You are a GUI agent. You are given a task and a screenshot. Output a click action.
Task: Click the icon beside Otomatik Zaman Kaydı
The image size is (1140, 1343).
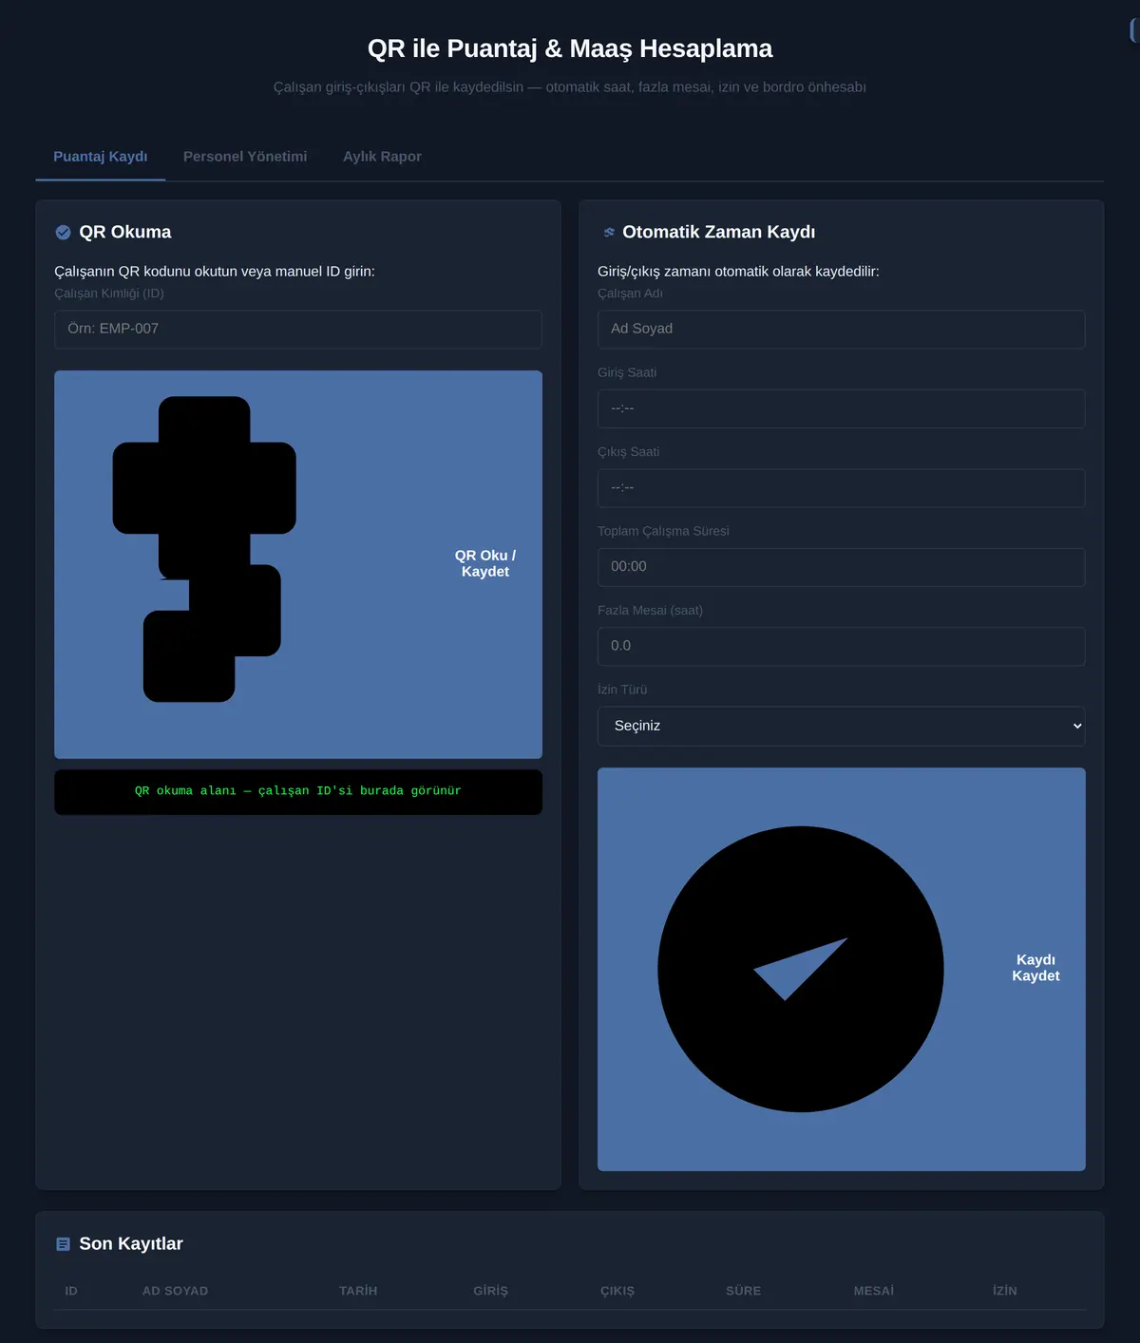pyautogui.click(x=609, y=233)
